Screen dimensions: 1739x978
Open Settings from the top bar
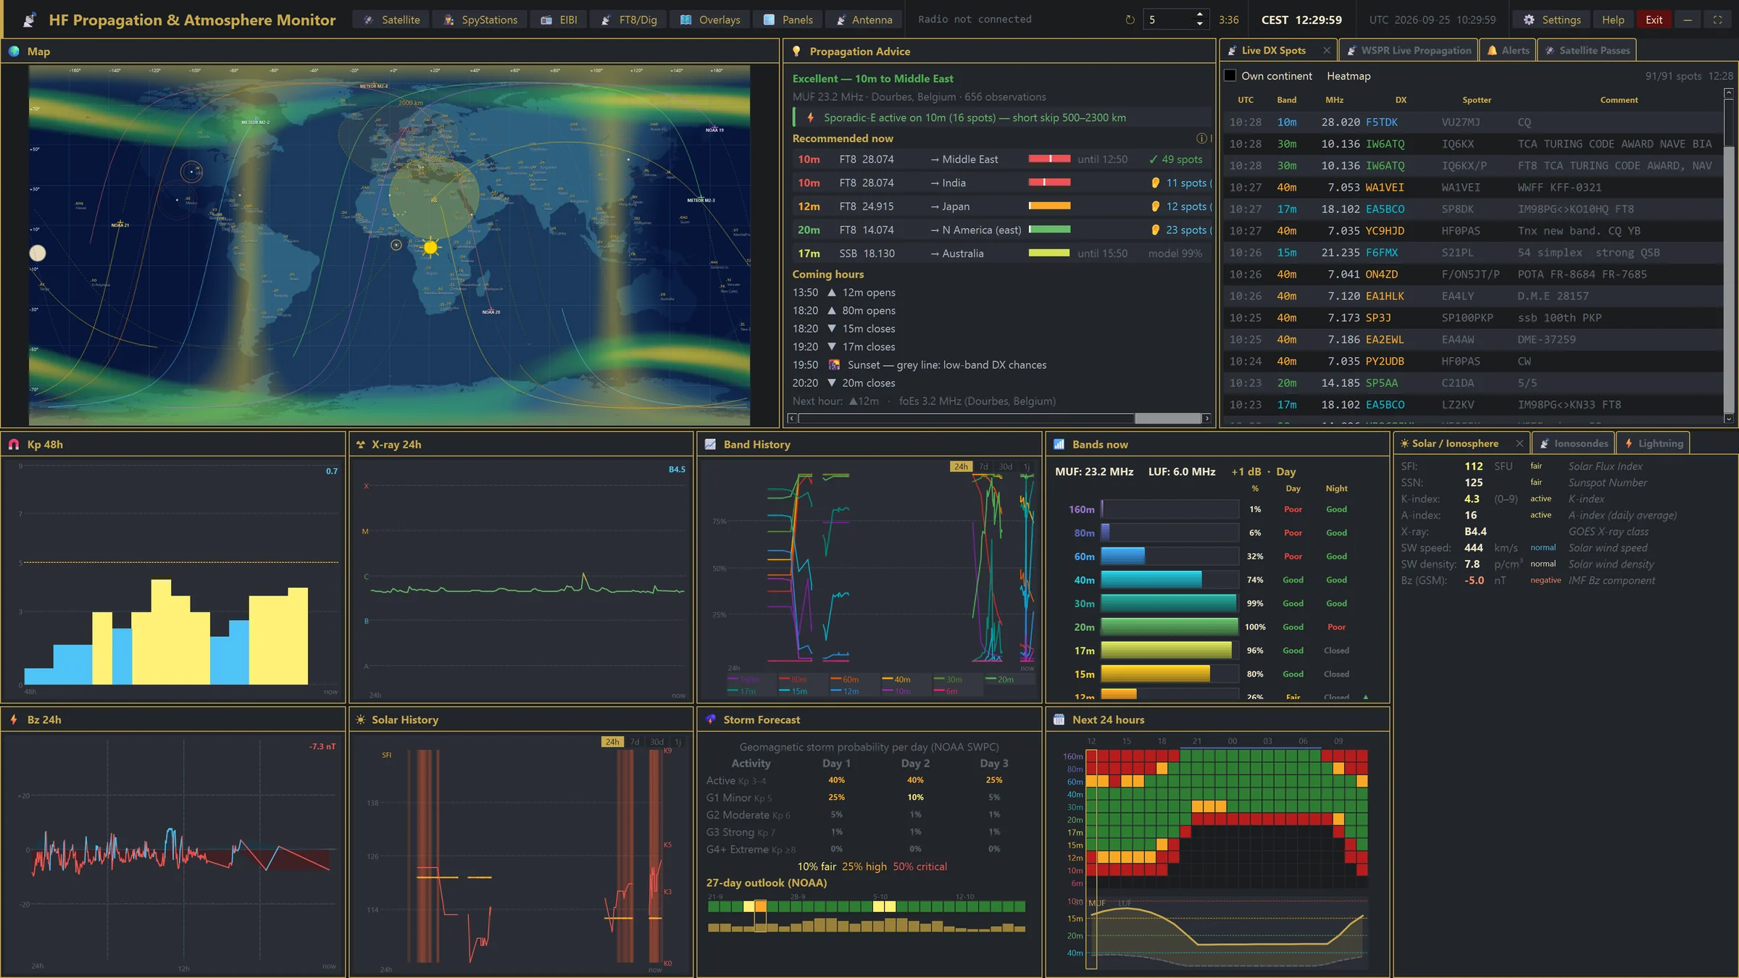pos(1552,20)
